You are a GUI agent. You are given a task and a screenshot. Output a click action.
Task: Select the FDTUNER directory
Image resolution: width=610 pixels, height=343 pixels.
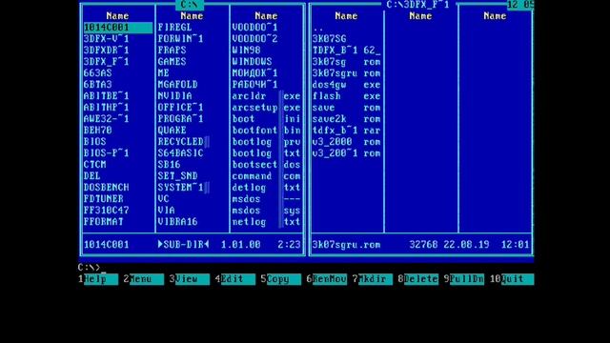[103, 199]
